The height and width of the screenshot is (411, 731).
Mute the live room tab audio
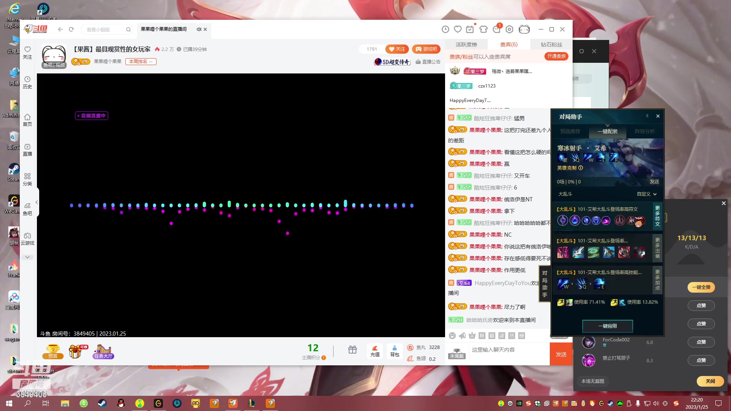pyautogui.click(x=199, y=29)
